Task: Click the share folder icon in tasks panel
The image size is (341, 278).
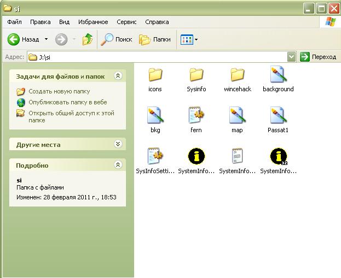Action: click(x=21, y=113)
